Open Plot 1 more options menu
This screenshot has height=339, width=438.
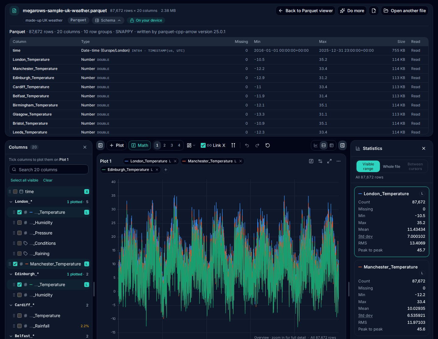339,161
